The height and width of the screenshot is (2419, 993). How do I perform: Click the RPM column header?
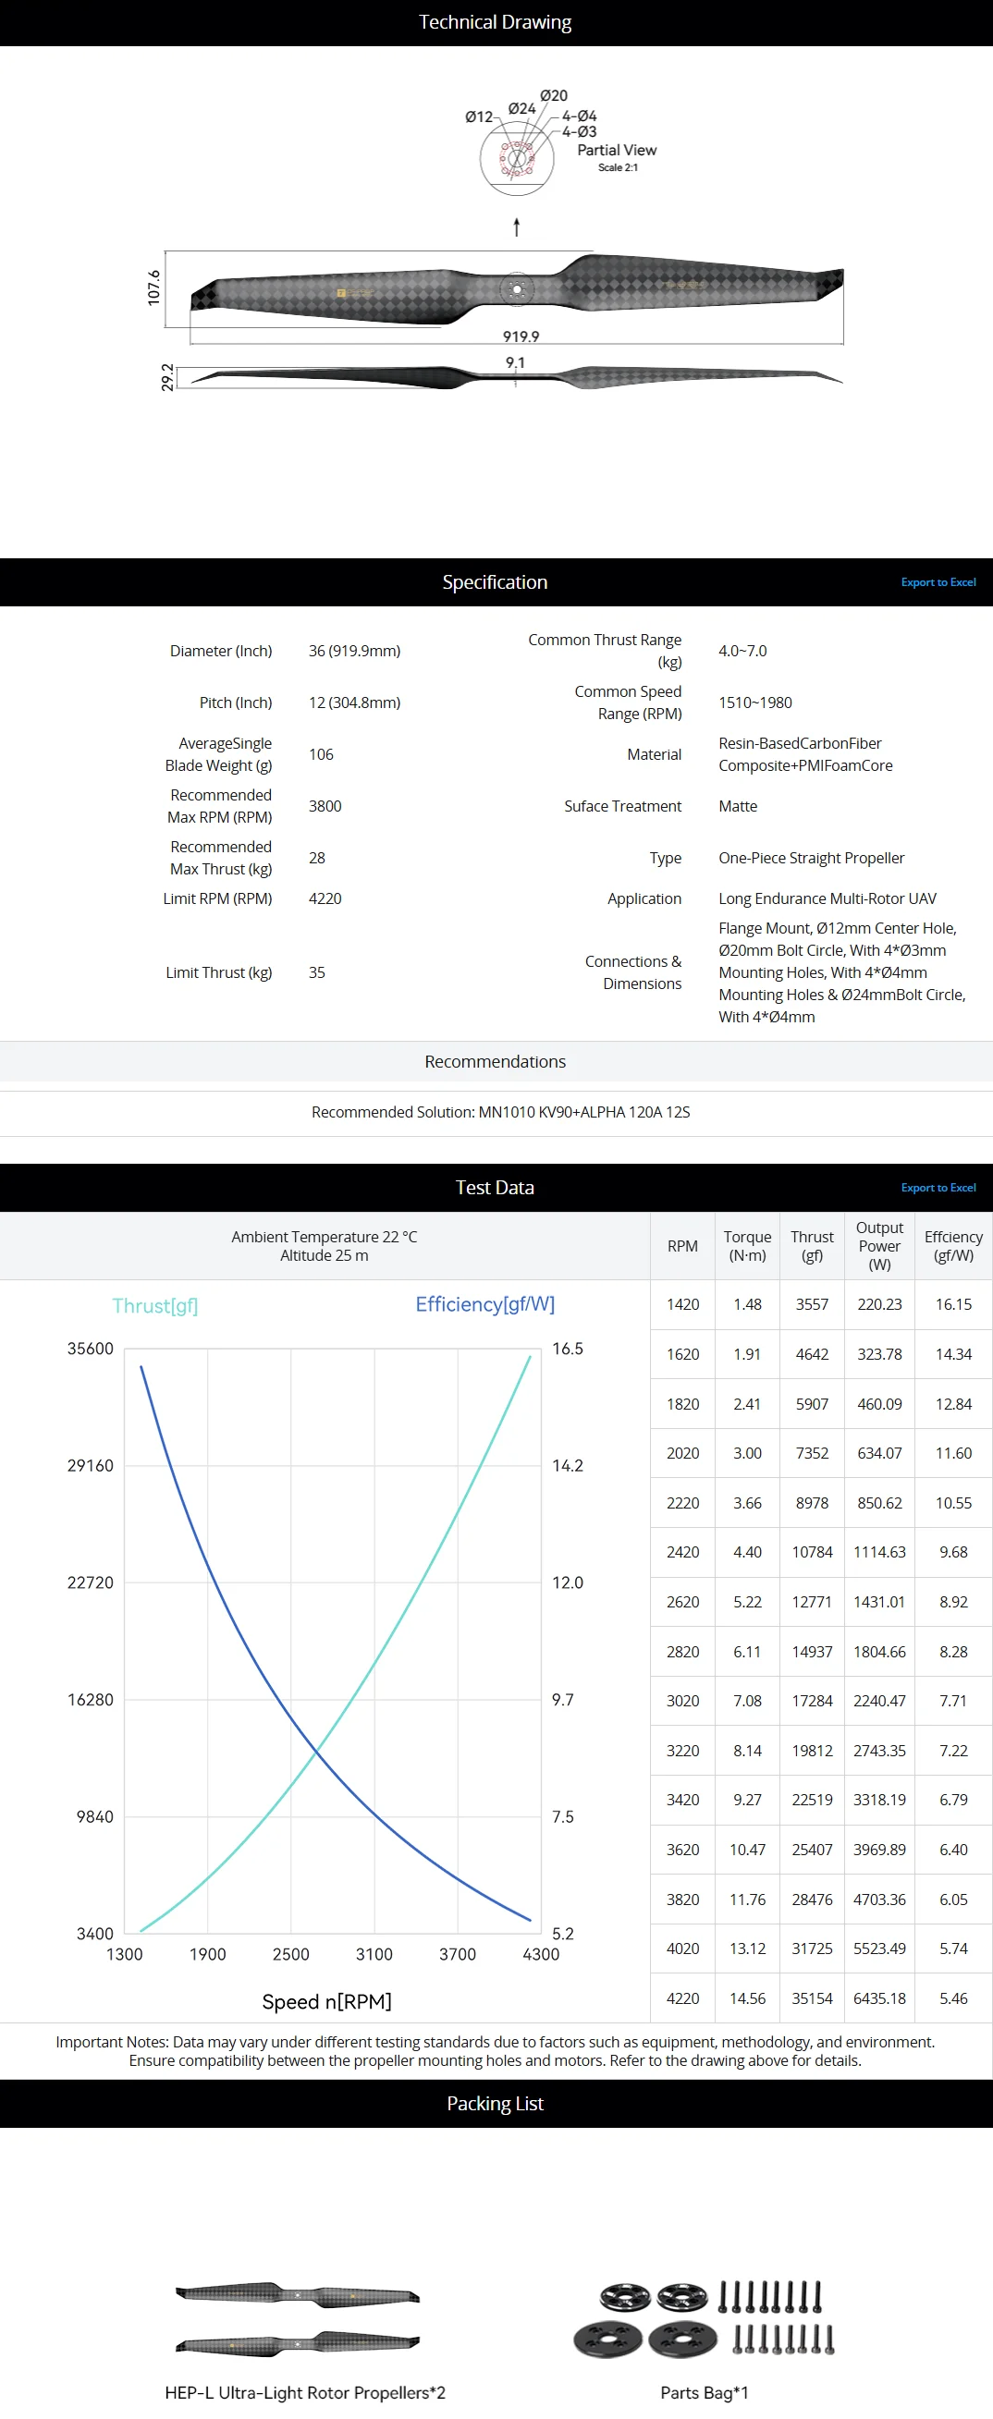(683, 1246)
